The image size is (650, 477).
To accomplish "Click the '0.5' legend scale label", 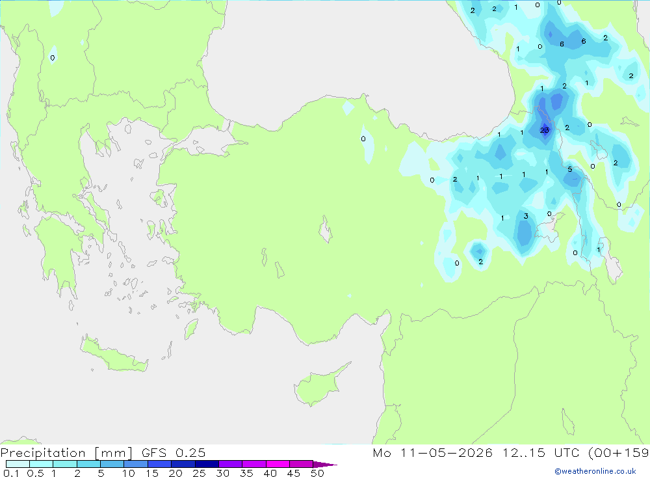I will [x=35, y=473].
